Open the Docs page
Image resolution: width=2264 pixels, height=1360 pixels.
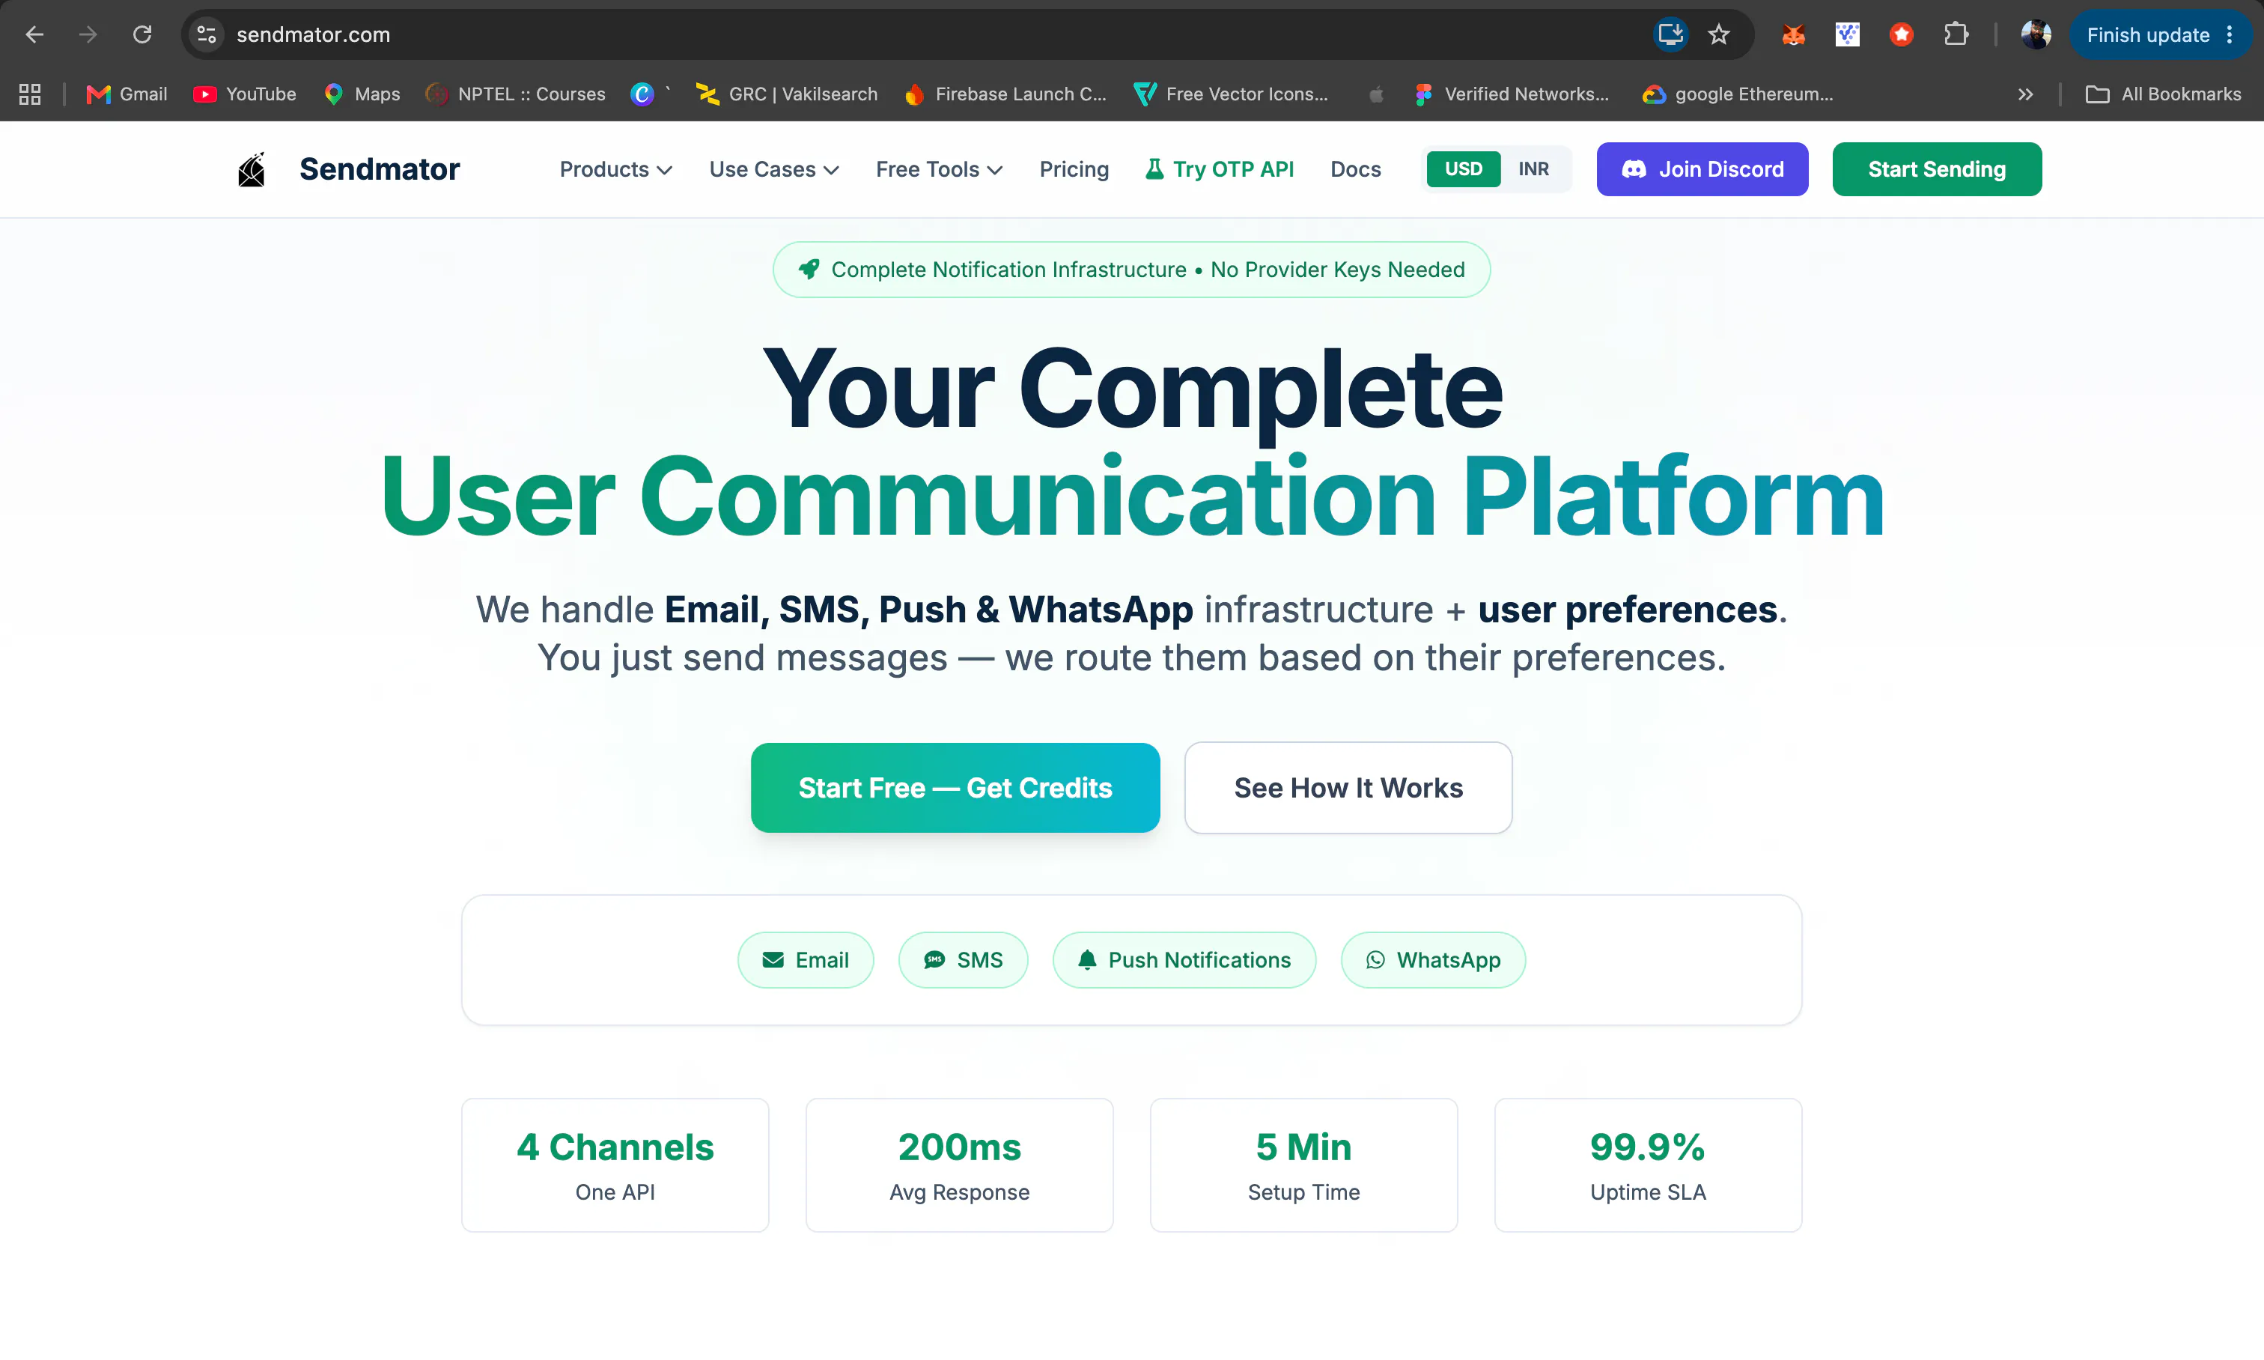1355,169
